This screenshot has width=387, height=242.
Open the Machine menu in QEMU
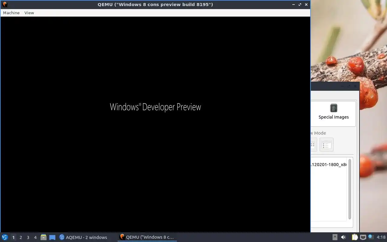[x=11, y=13]
